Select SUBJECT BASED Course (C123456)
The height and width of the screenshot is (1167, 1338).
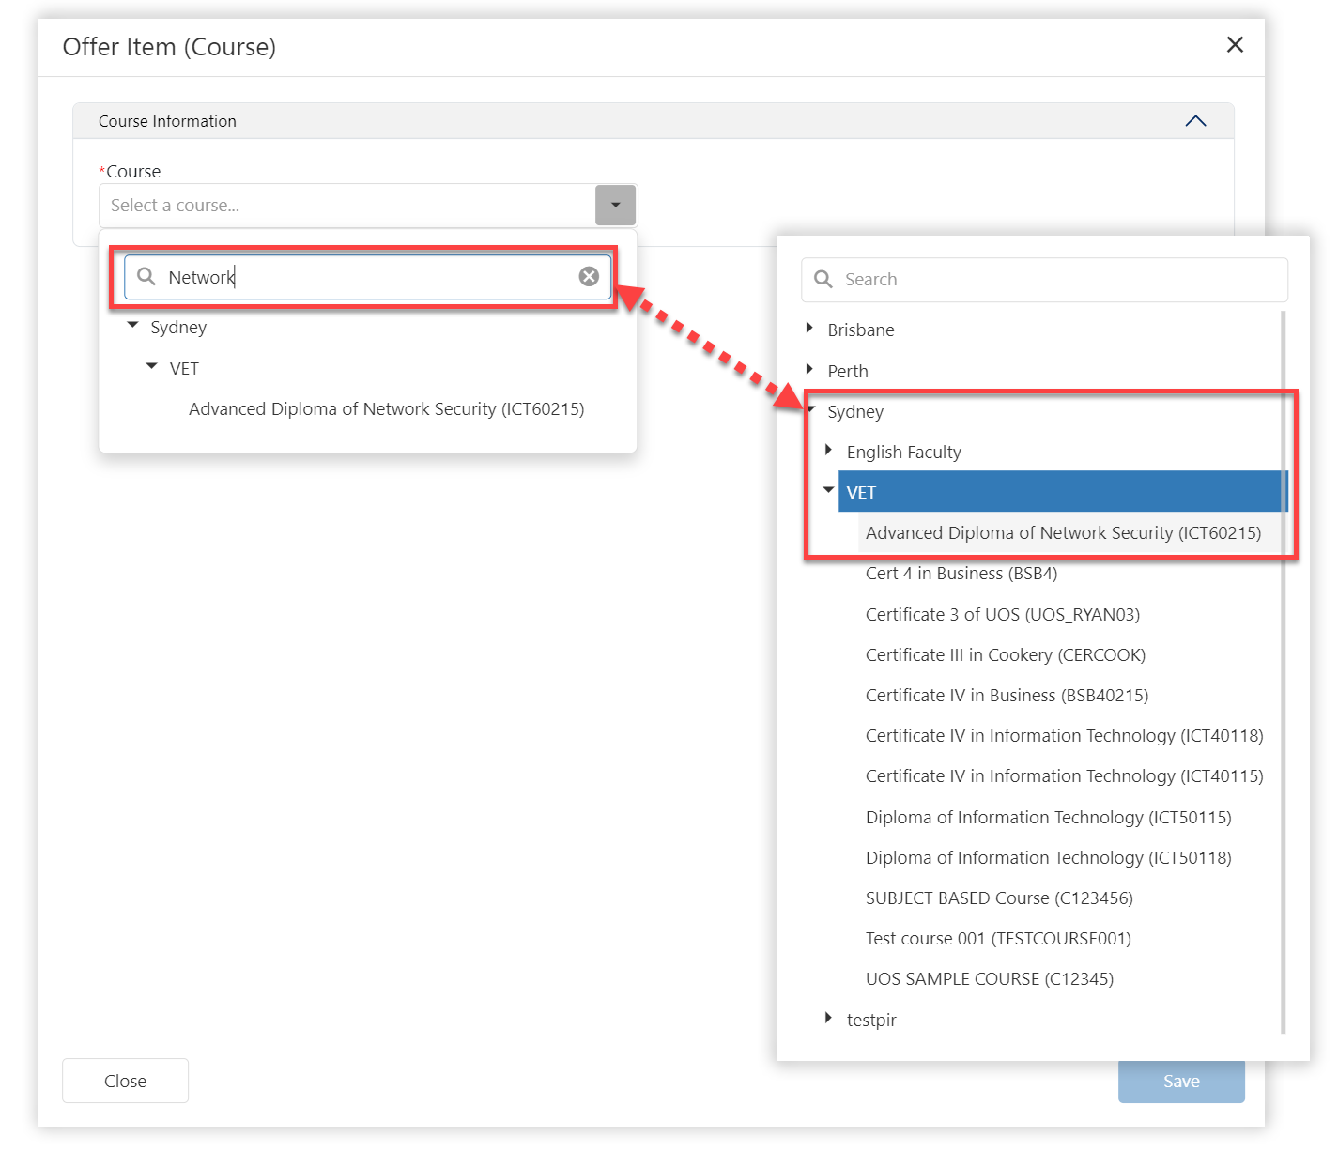click(999, 898)
